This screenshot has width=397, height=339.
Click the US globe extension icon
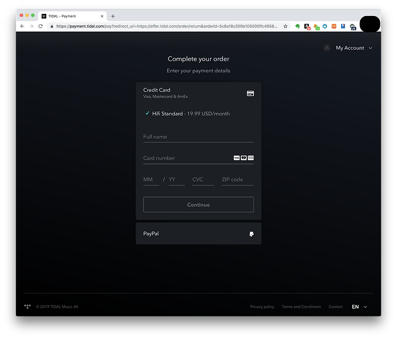coord(353,26)
